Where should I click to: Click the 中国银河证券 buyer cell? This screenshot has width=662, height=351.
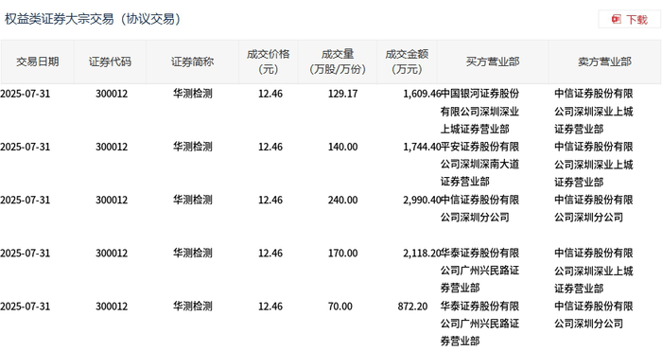[x=479, y=111]
